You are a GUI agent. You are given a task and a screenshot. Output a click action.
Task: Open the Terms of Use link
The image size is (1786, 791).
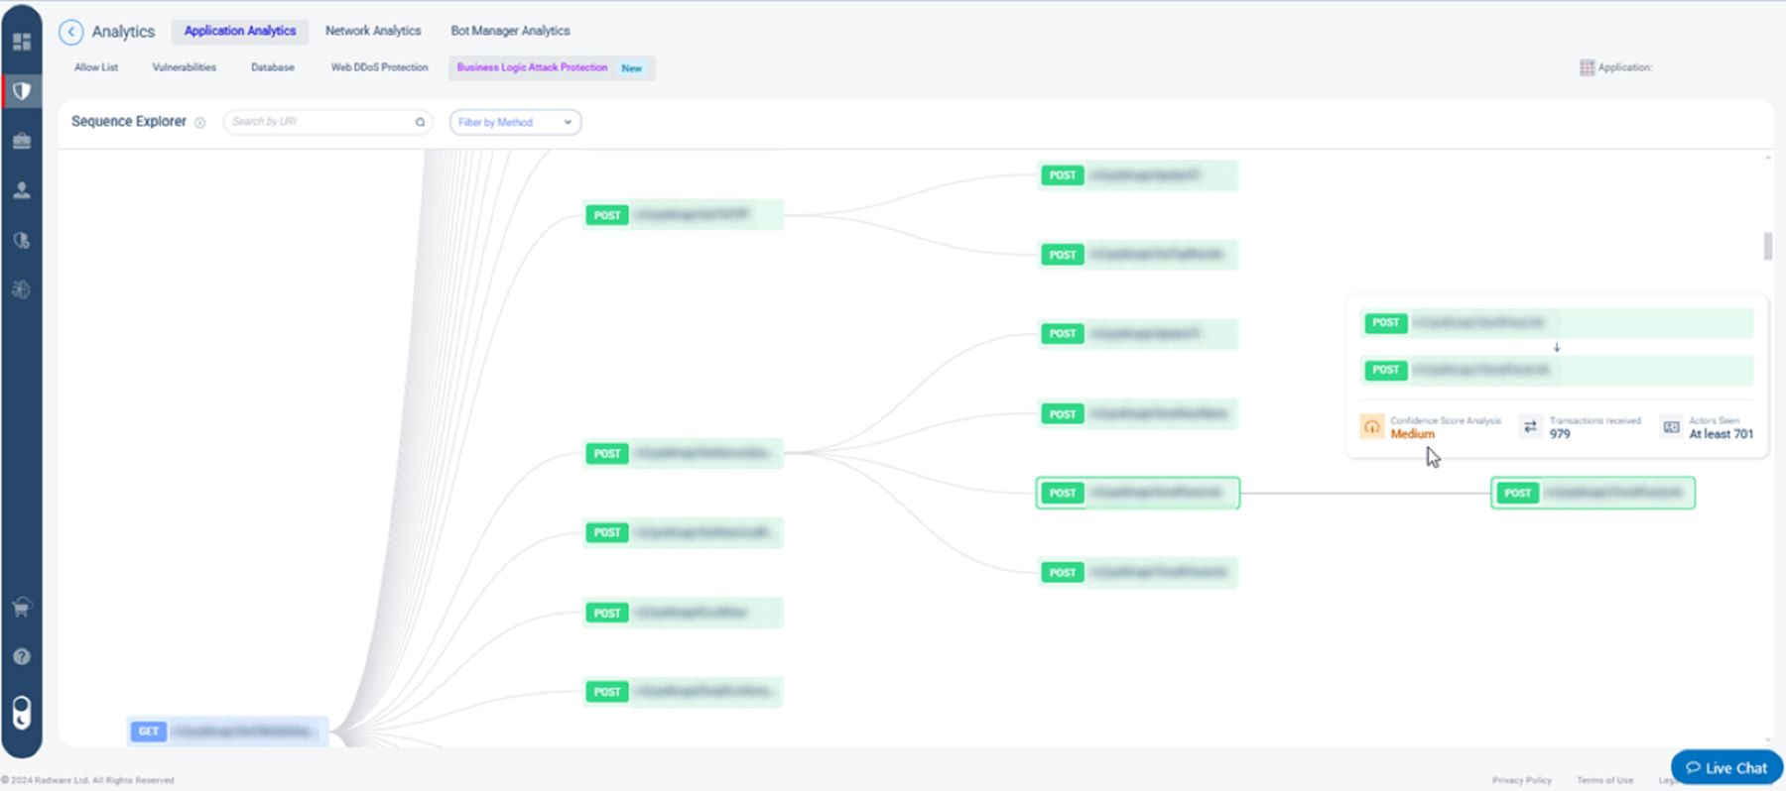(1604, 780)
